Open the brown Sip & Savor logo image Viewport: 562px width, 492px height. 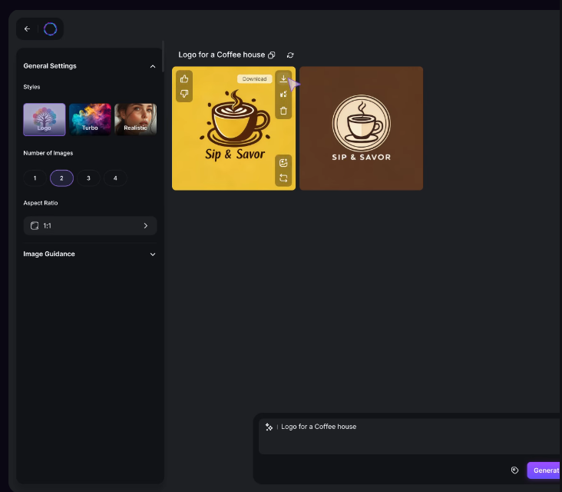362,128
